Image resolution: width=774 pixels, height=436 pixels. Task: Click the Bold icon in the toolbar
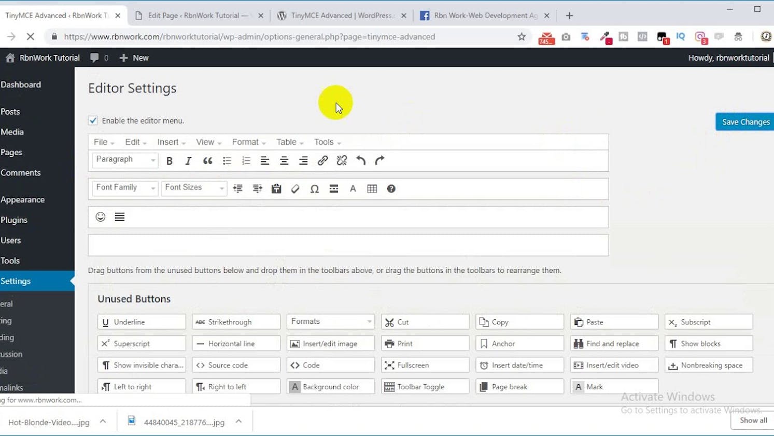click(x=169, y=161)
